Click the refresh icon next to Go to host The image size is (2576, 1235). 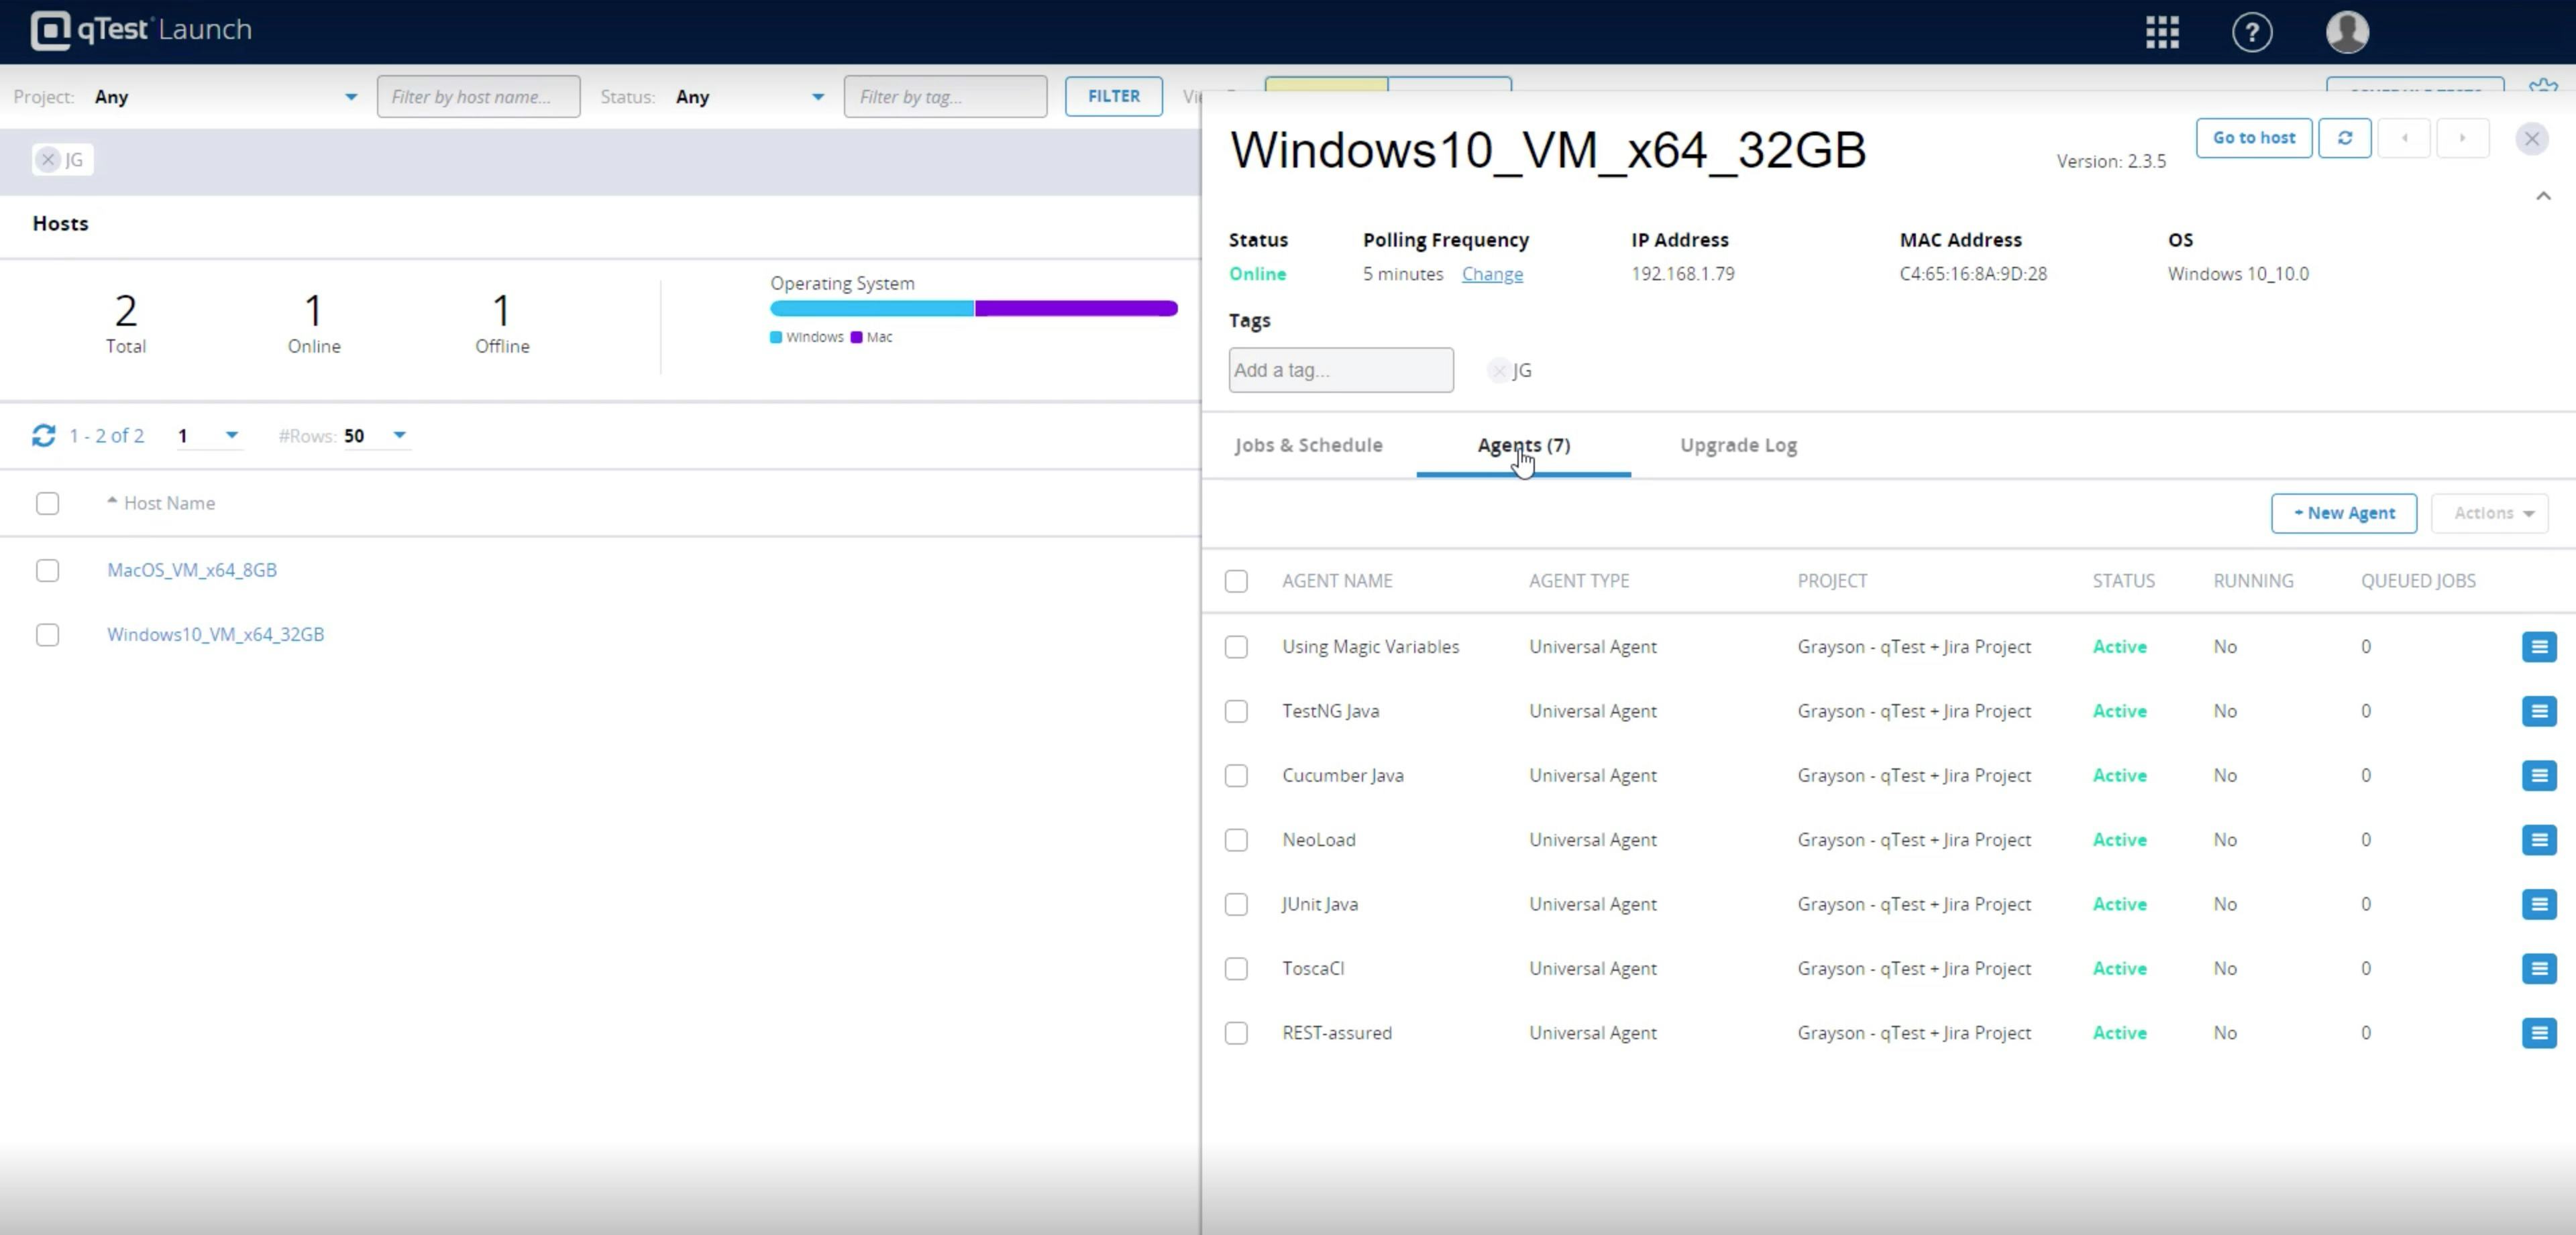2344,138
